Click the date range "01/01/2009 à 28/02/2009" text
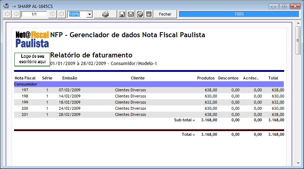 click(x=78, y=64)
